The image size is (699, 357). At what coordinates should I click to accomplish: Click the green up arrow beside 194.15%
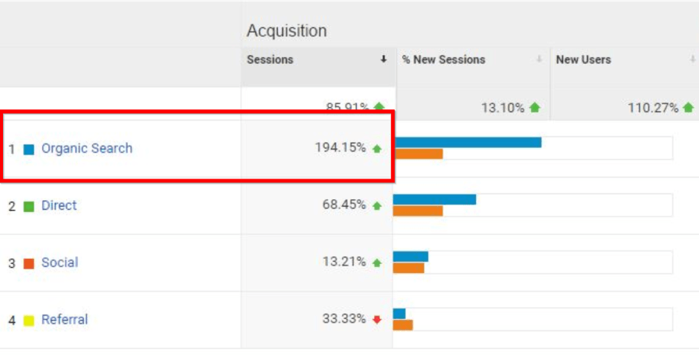pos(377,149)
